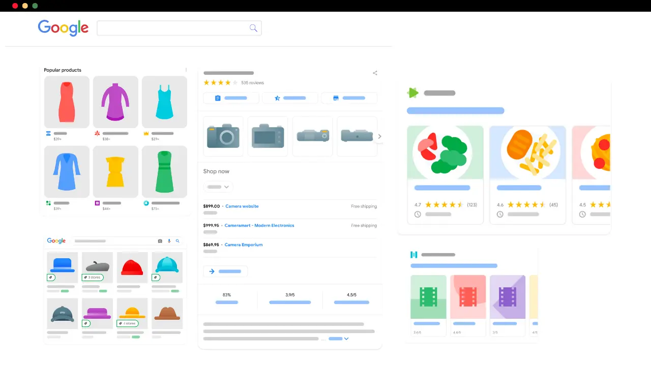
Task: Select the front-view camera thumbnail
Action: coord(223,136)
